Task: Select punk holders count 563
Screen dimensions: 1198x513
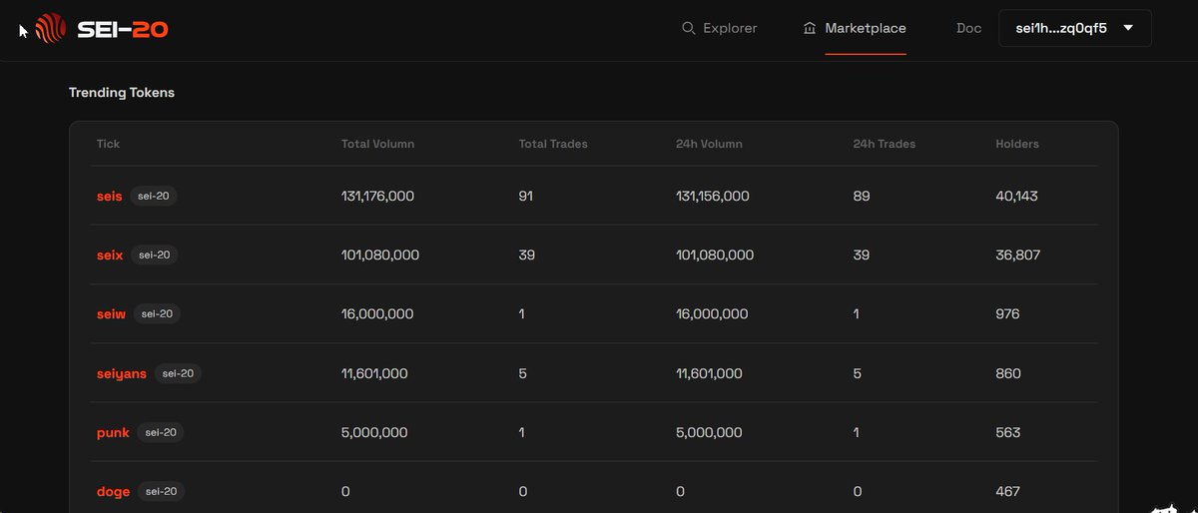Action: 1008,432
